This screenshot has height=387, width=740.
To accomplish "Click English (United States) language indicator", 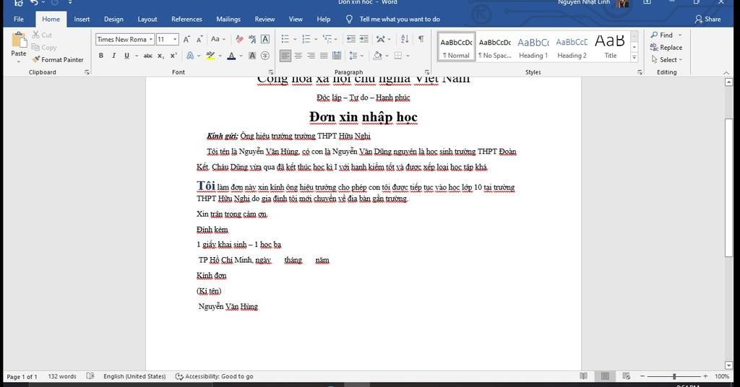I will [134, 376].
